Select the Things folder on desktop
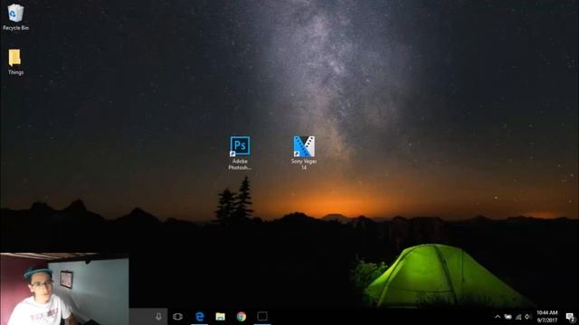Viewport: 579px width, 325px height. (15, 62)
